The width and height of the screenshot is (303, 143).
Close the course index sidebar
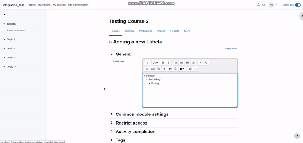[x=4, y=14]
